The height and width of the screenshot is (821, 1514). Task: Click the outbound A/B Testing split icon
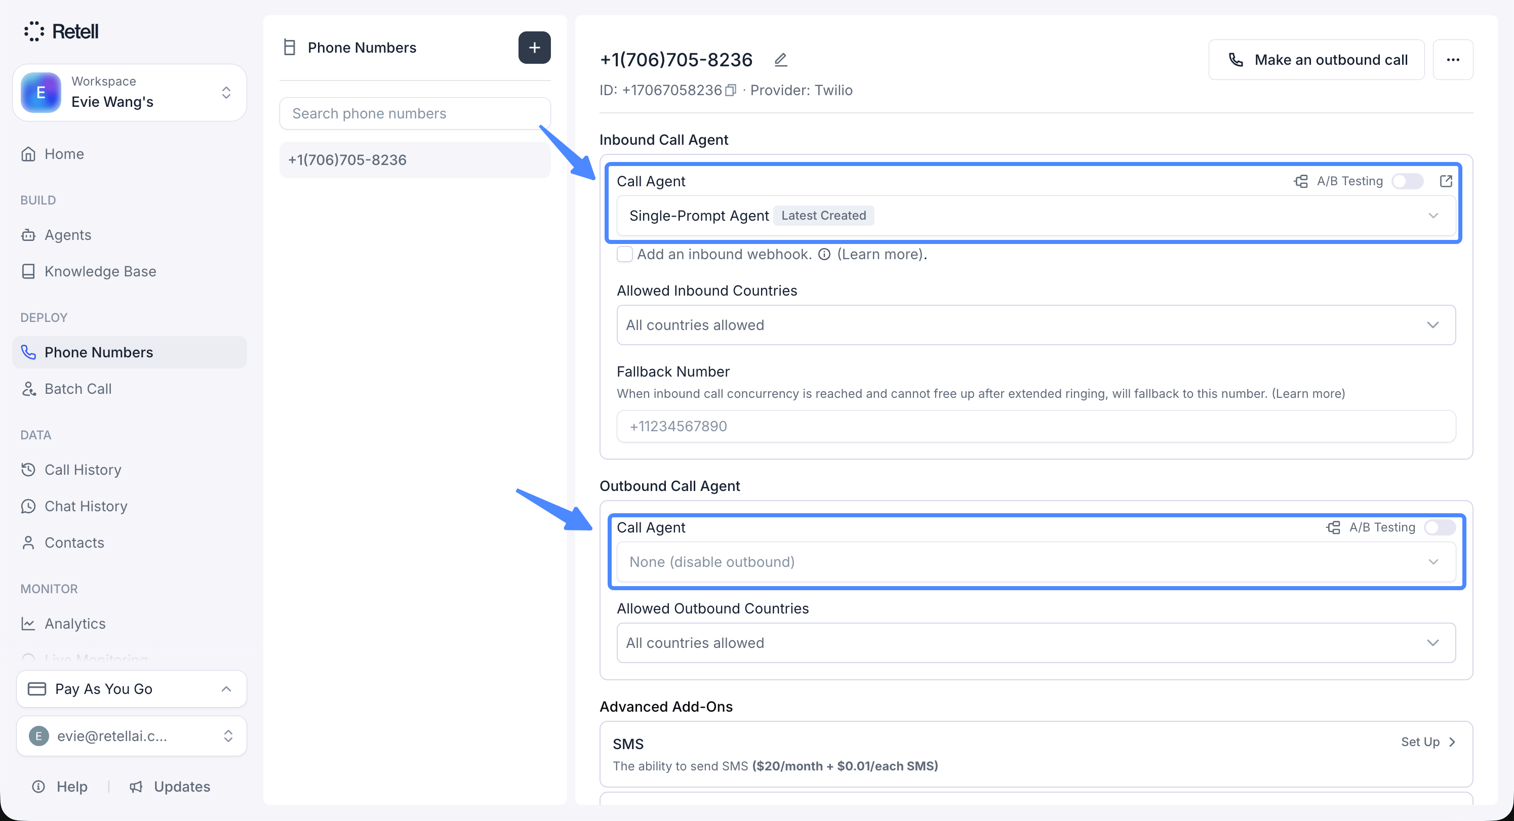pos(1333,527)
